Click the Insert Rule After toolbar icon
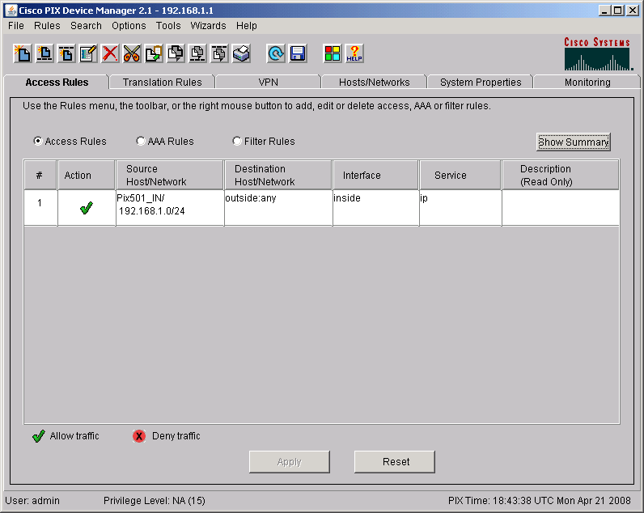Screen dimensions: 644x513 click(x=66, y=53)
